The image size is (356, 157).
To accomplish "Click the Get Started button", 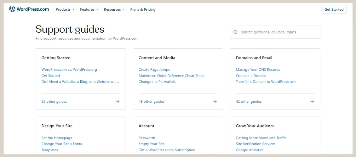I will [x=334, y=9].
